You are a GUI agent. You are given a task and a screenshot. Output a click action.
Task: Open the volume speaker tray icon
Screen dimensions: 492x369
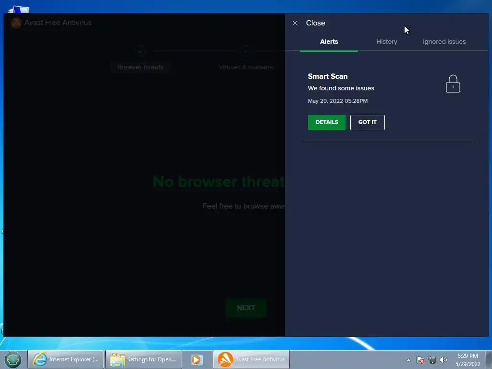443,360
